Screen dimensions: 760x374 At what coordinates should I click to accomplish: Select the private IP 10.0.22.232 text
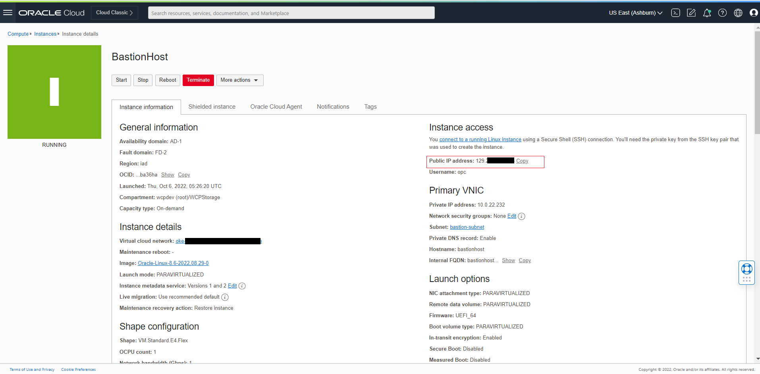pyautogui.click(x=491, y=205)
